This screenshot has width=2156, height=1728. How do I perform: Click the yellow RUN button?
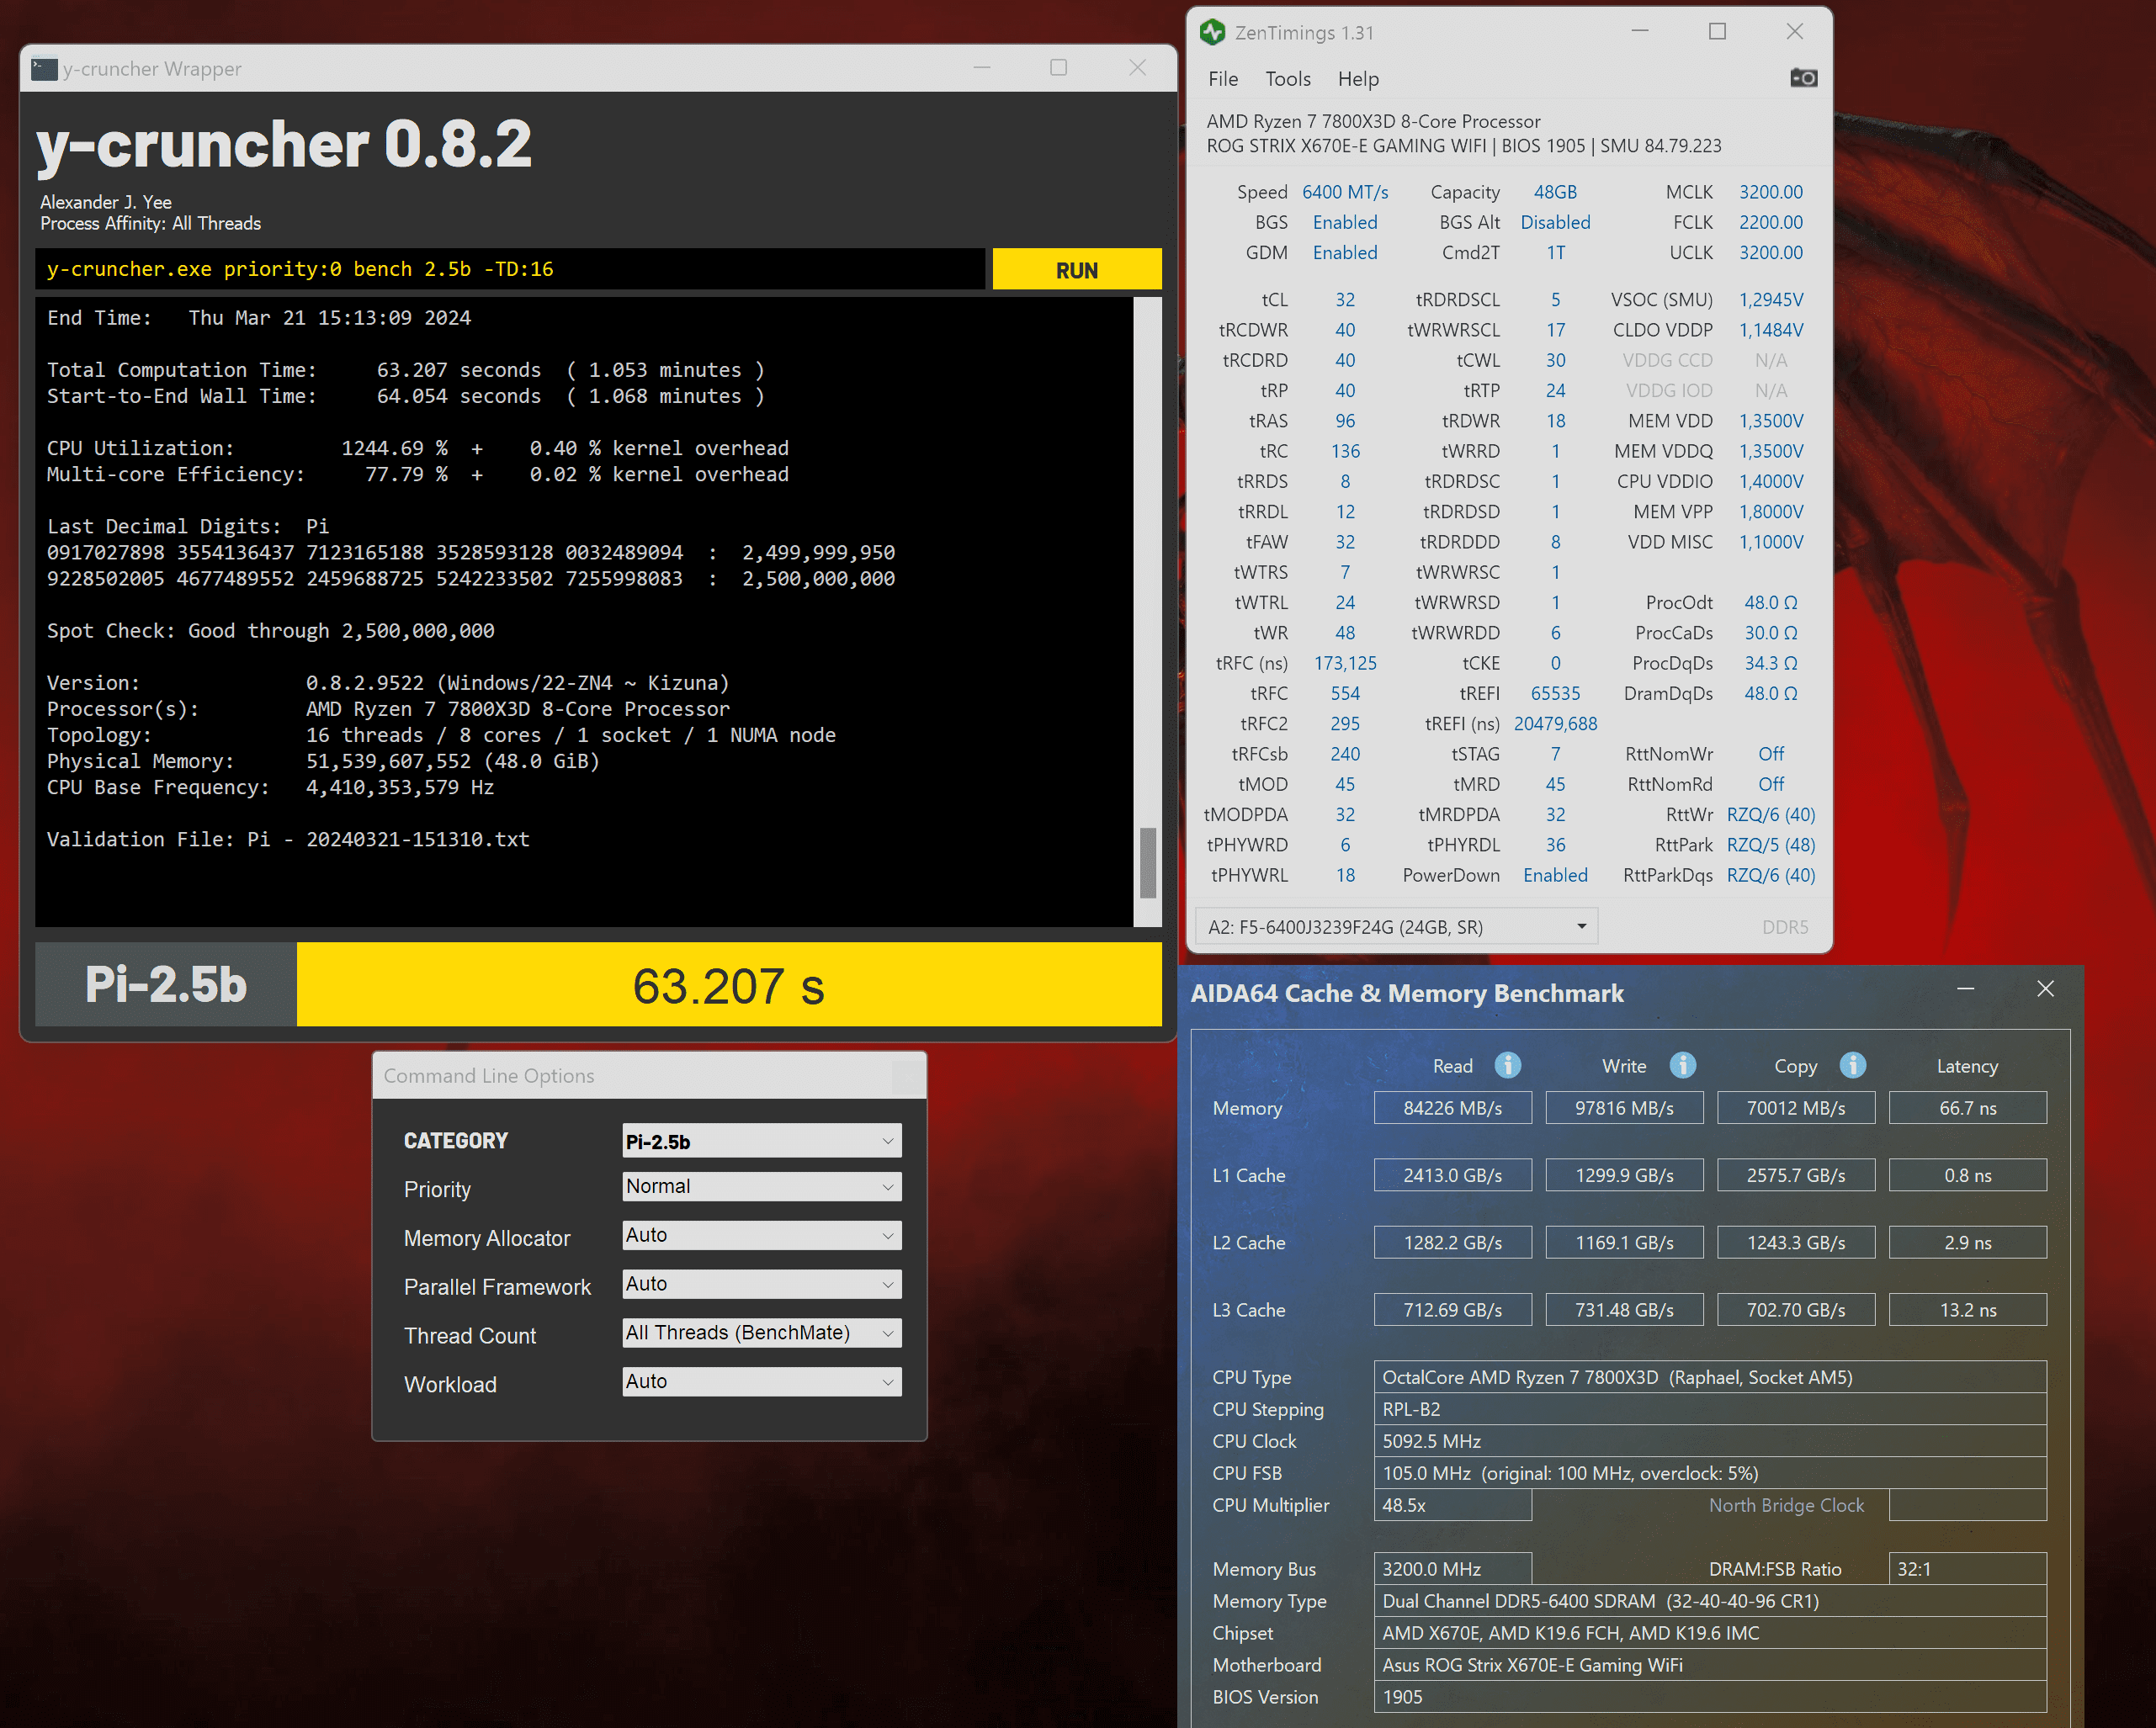click(x=1076, y=270)
